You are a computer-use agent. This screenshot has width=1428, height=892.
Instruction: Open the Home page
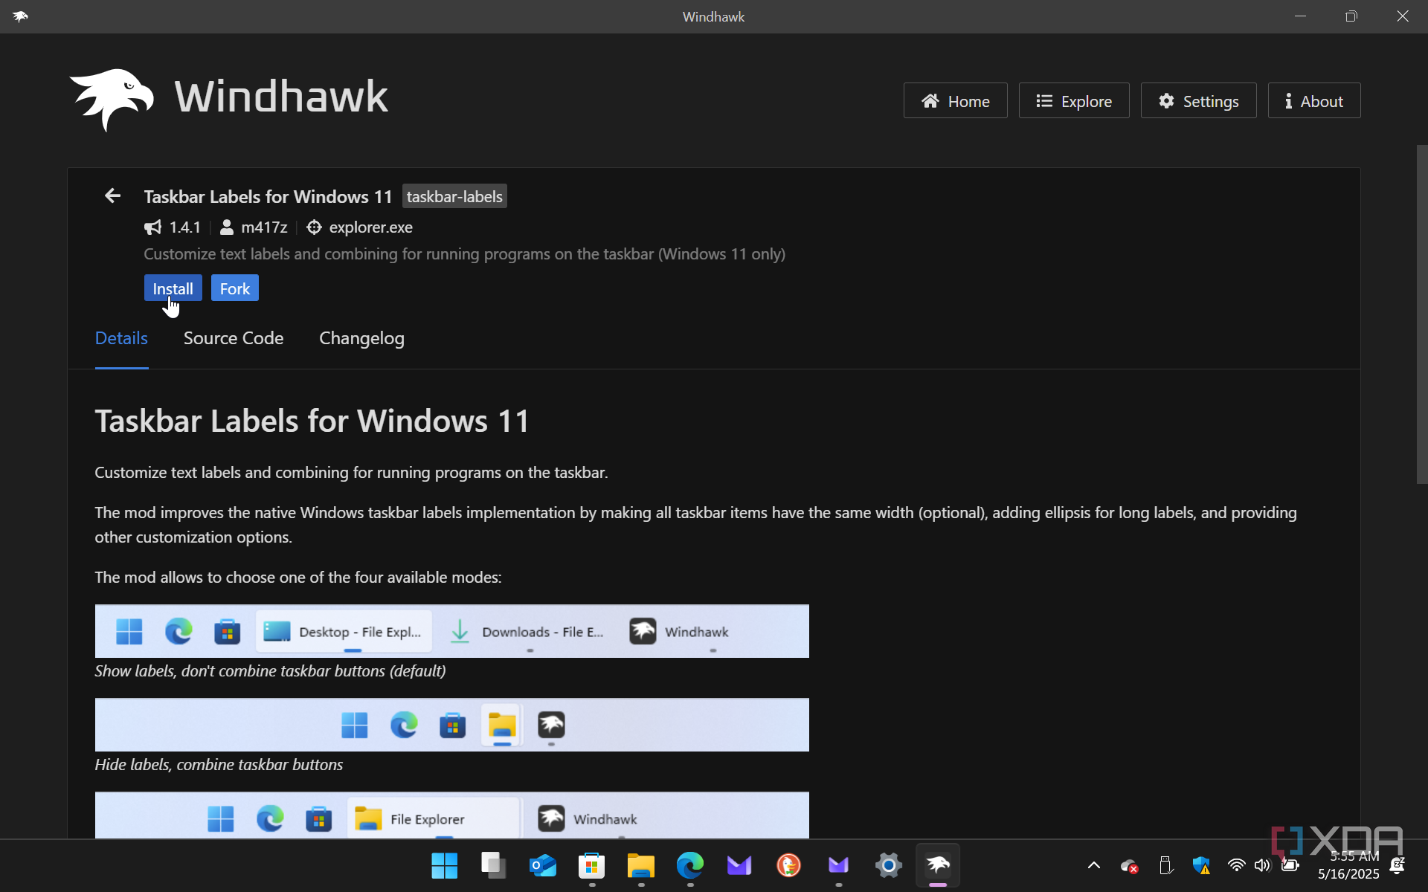pos(955,100)
